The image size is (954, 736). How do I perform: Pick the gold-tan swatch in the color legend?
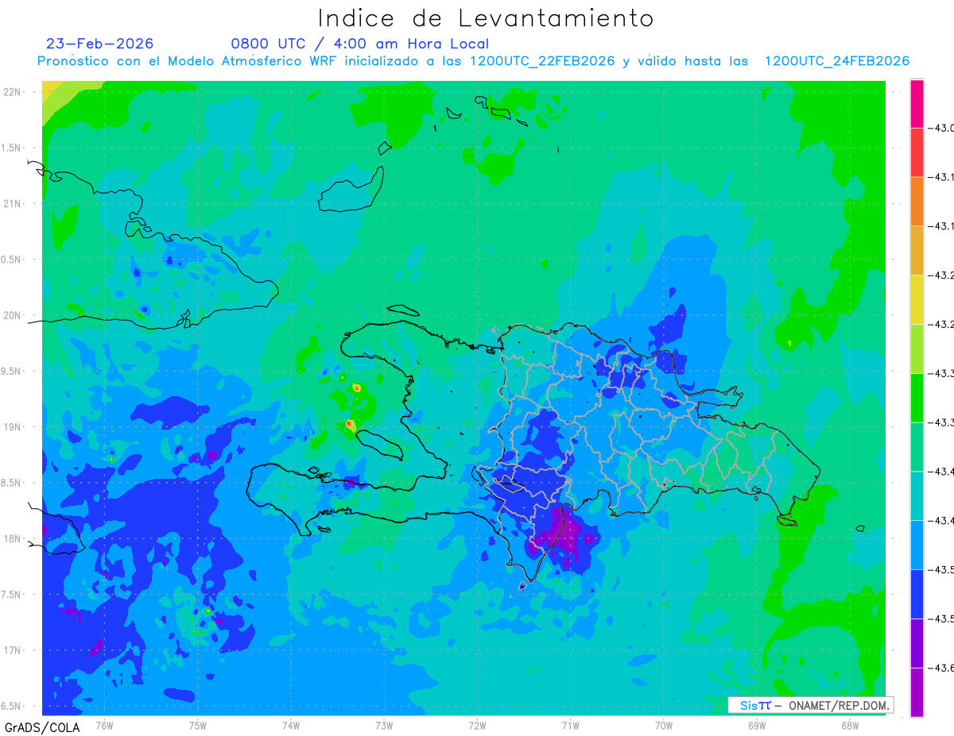coord(917,251)
